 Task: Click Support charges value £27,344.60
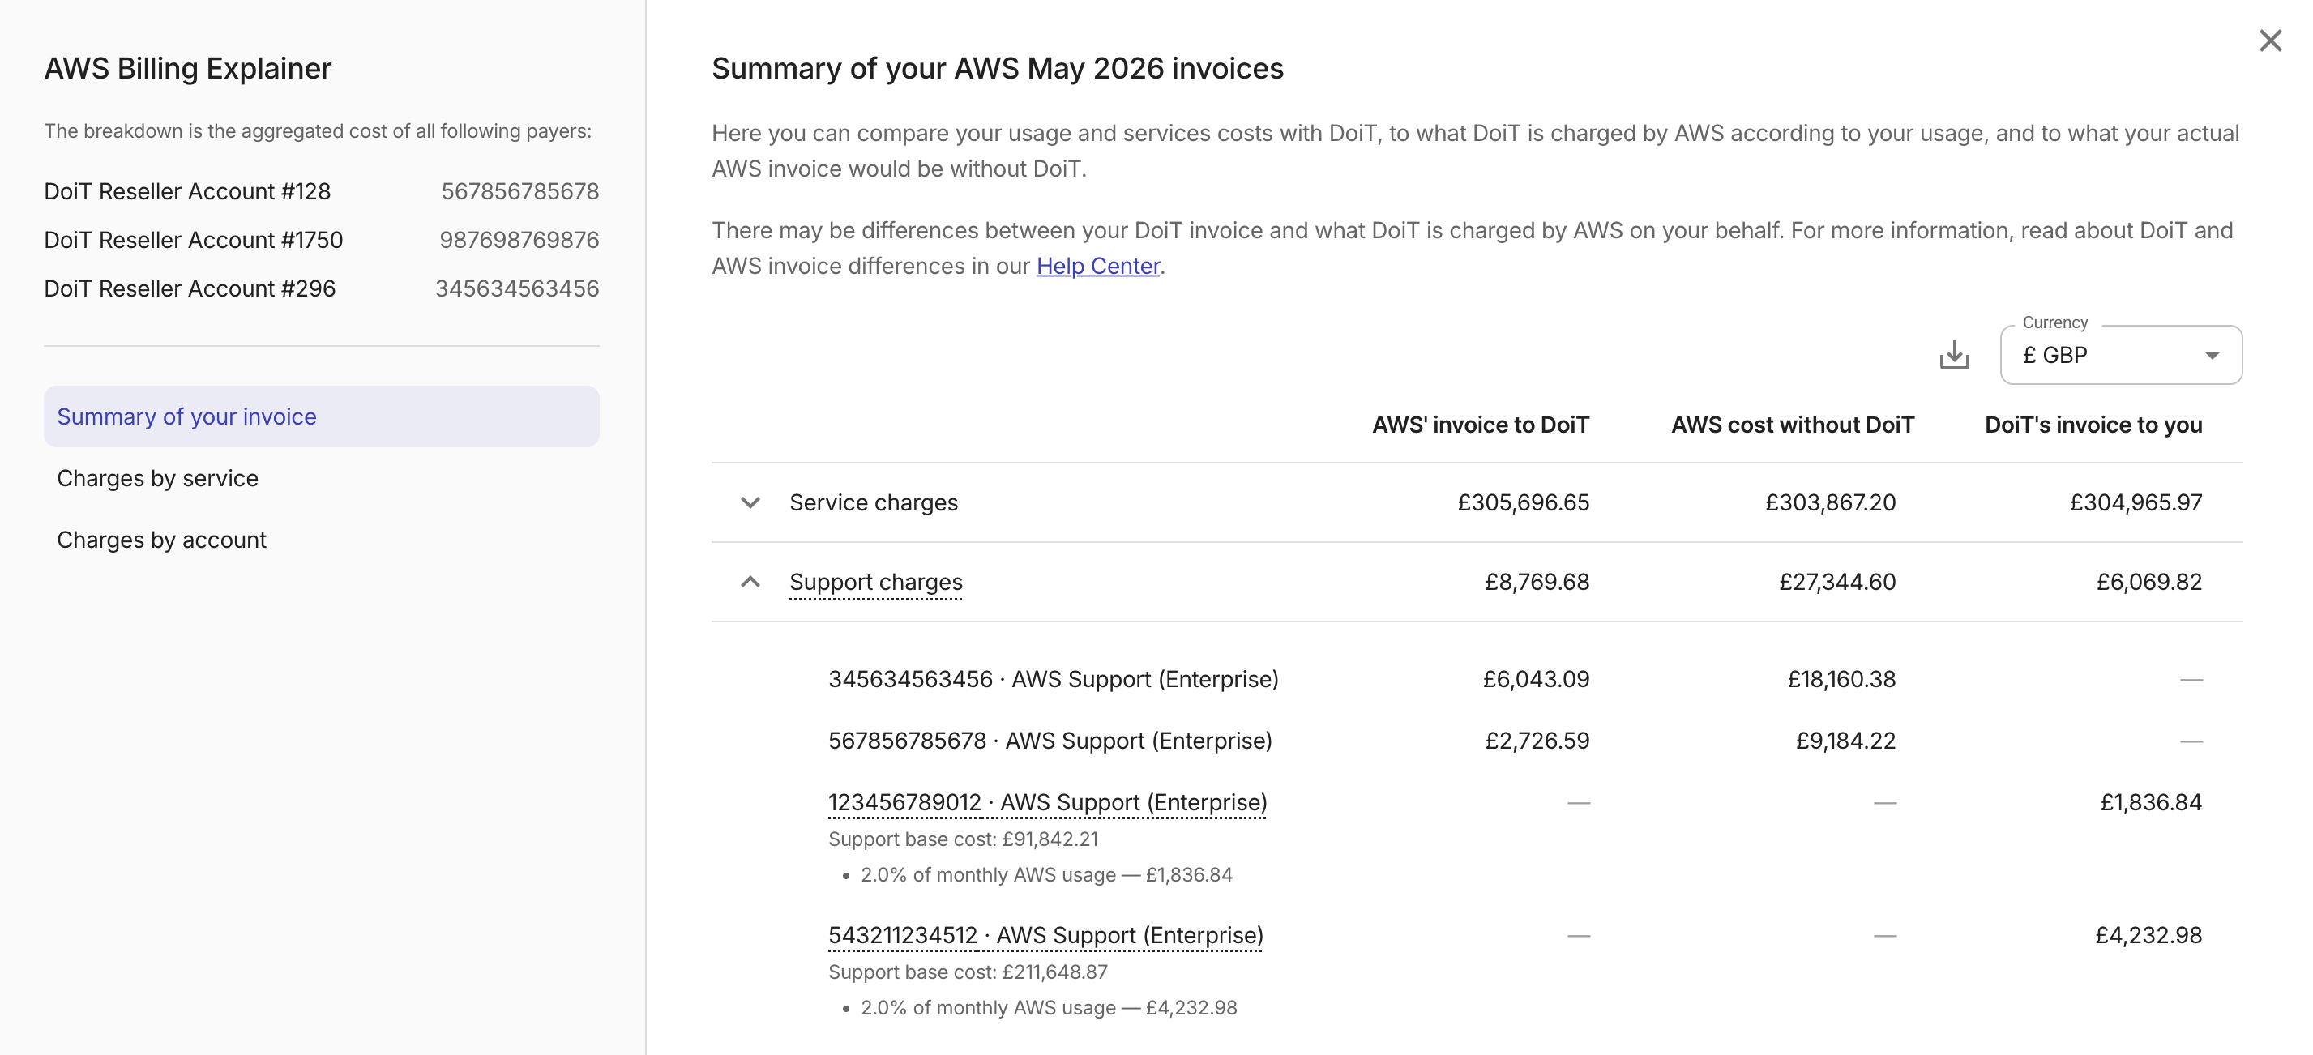click(x=1837, y=582)
